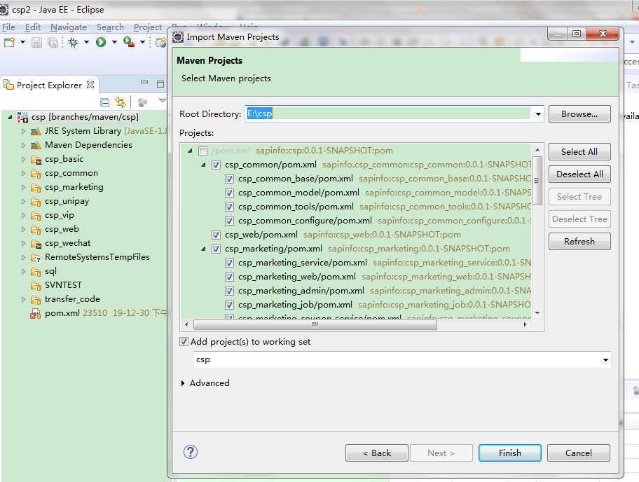Click the Browse... button

[x=579, y=114]
